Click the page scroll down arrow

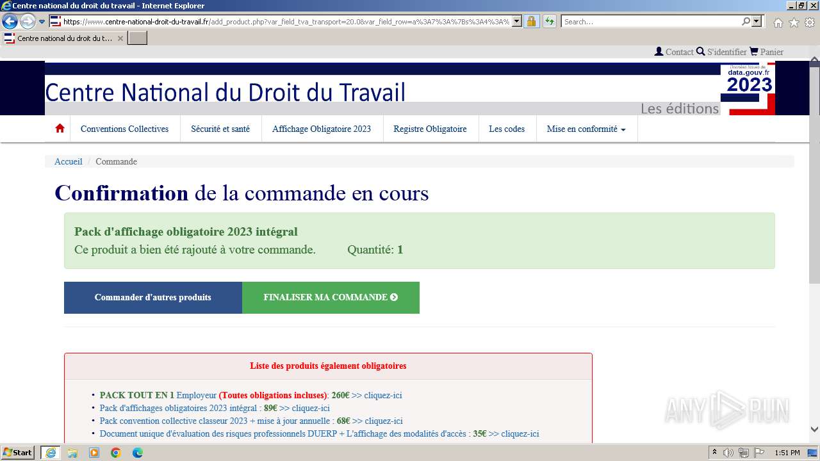(x=814, y=430)
